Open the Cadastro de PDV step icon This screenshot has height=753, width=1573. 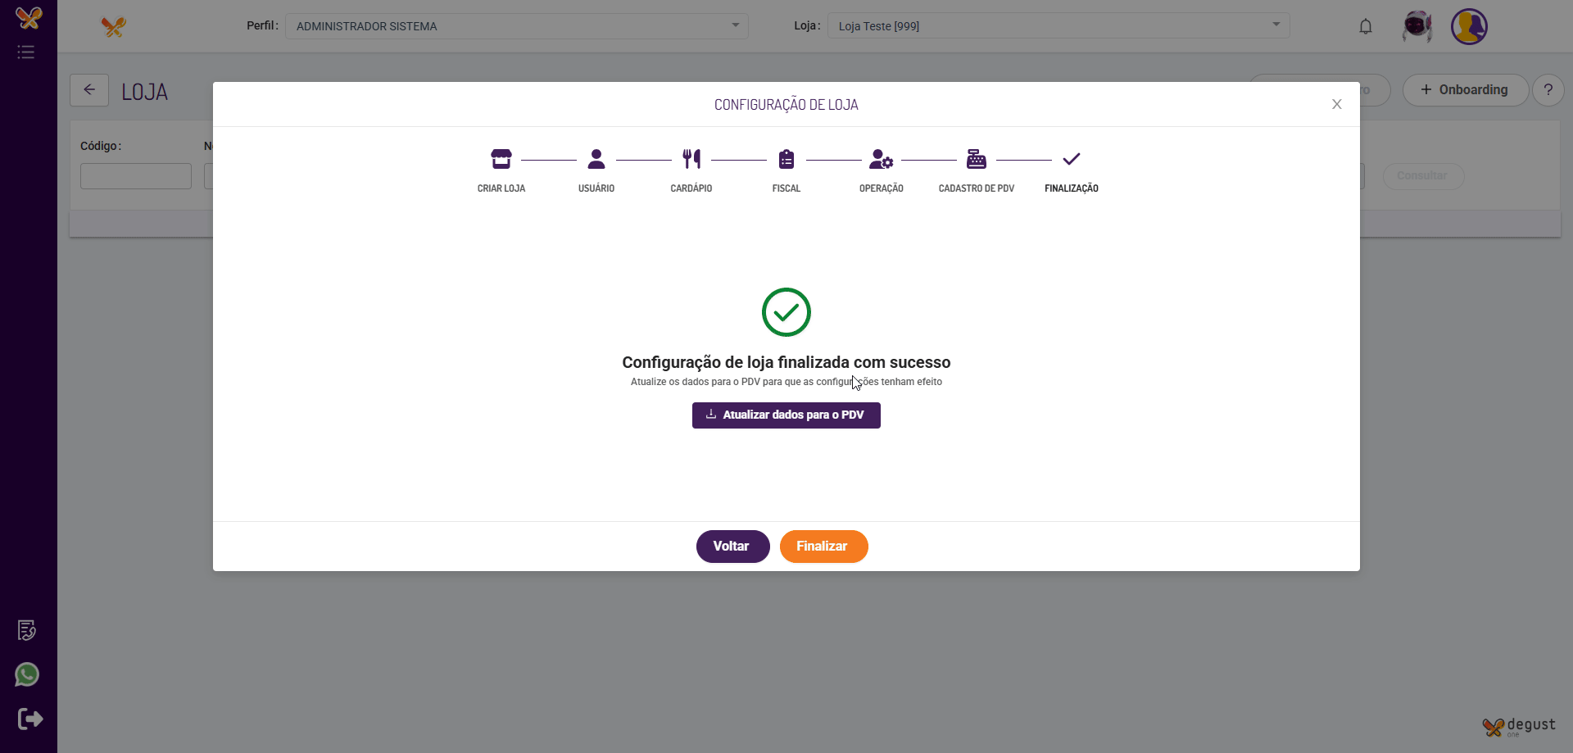[977, 158]
